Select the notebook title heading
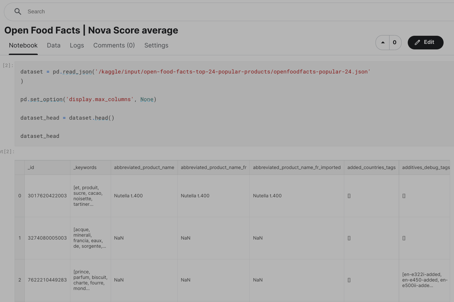Image resolution: width=454 pixels, height=302 pixels. point(91,30)
